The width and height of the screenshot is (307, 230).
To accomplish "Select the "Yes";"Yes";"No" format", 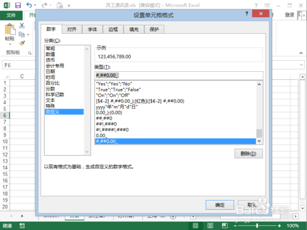I will point(176,84).
